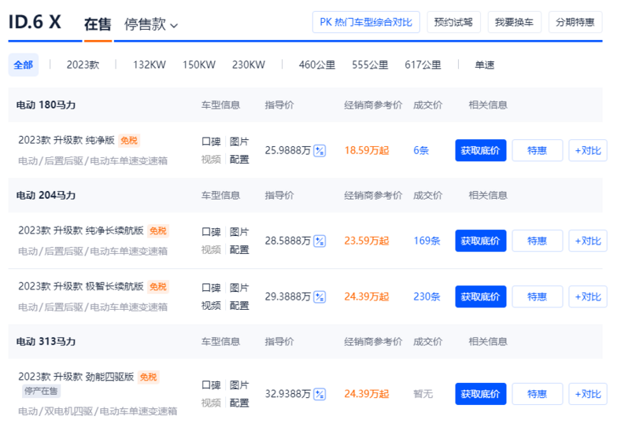Open PK 热门车型综合对比
The image size is (617, 427).
pos(366,22)
